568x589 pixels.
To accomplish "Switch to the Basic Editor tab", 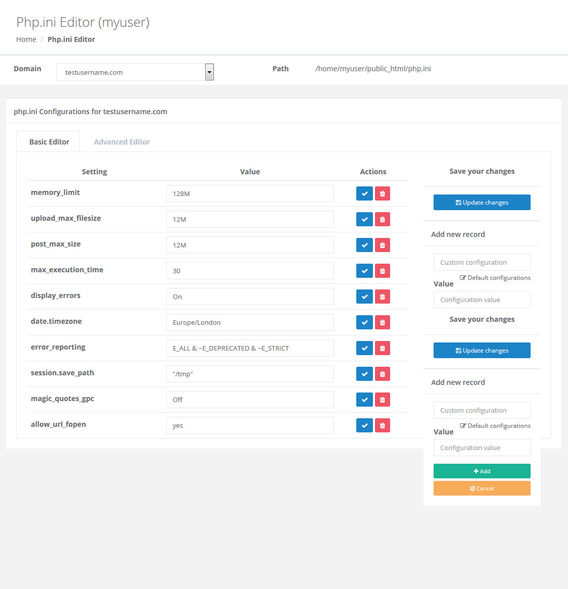I will 49,142.
